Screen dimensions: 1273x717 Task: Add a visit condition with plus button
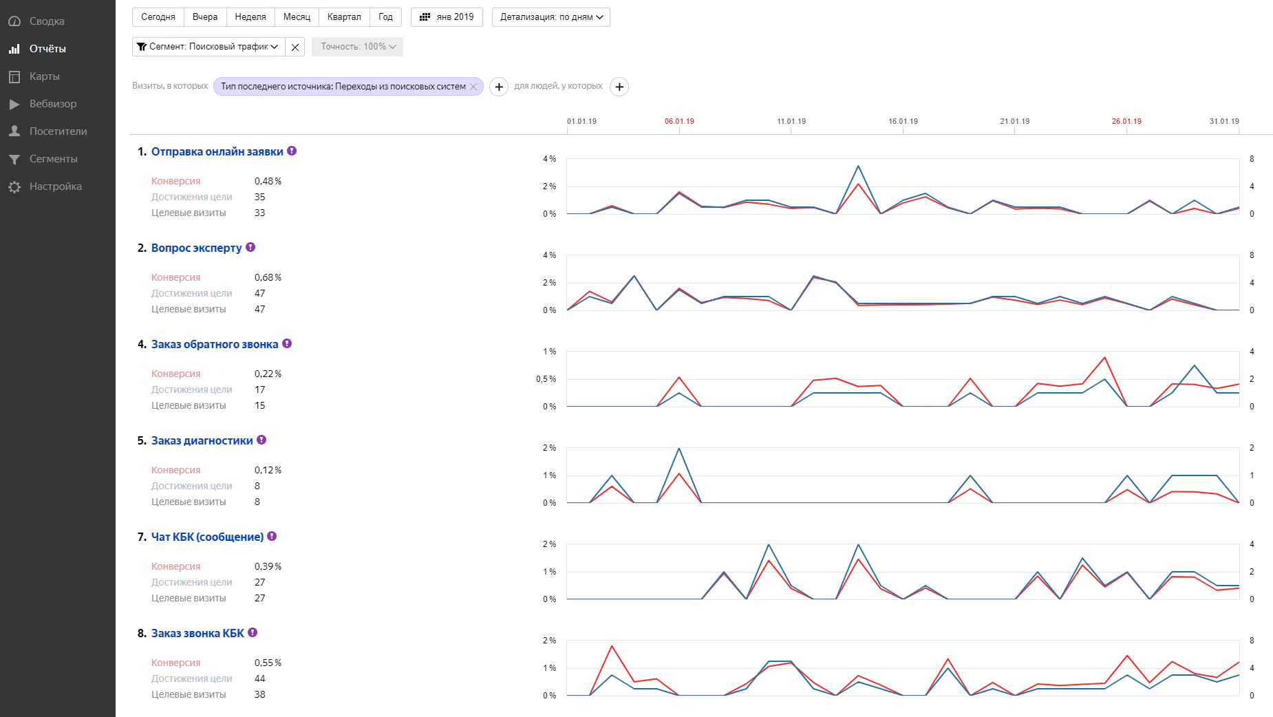[x=499, y=87]
